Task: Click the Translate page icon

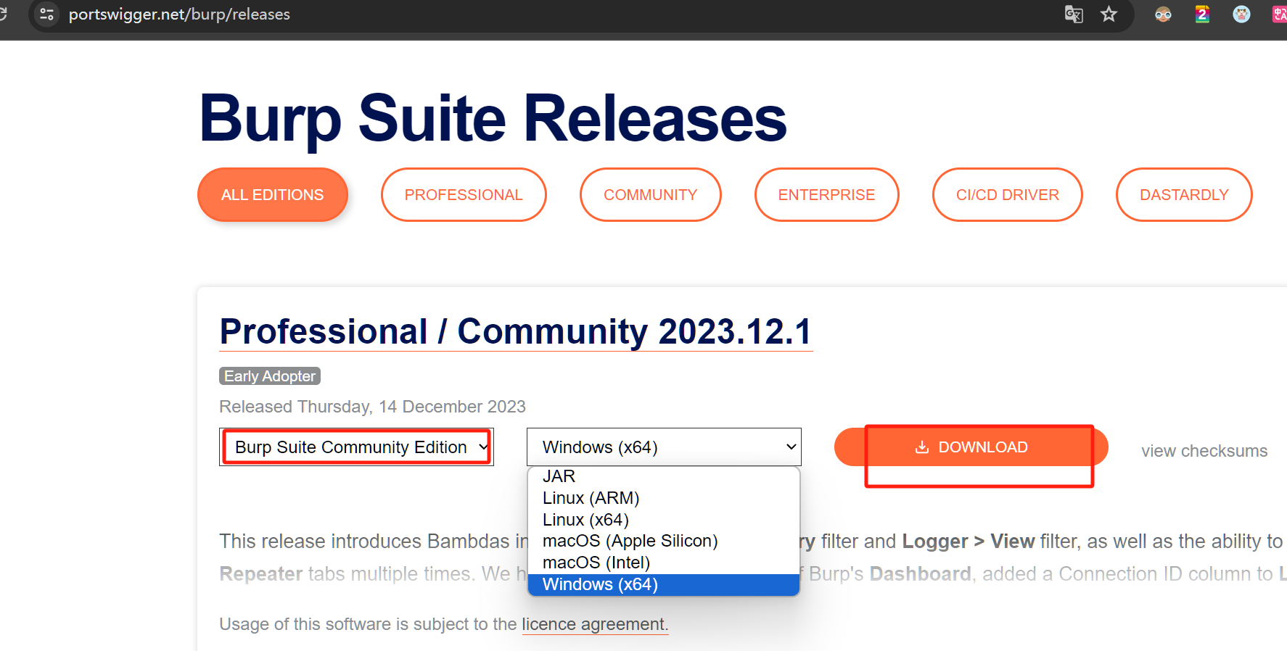Action: point(1074,14)
